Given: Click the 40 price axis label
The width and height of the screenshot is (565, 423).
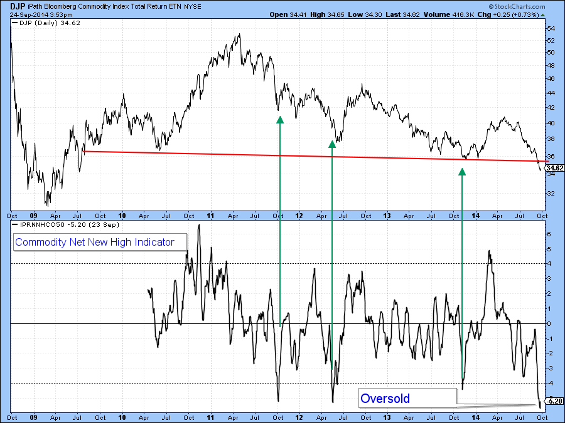Looking at the screenshot, I should [x=551, y=123].
